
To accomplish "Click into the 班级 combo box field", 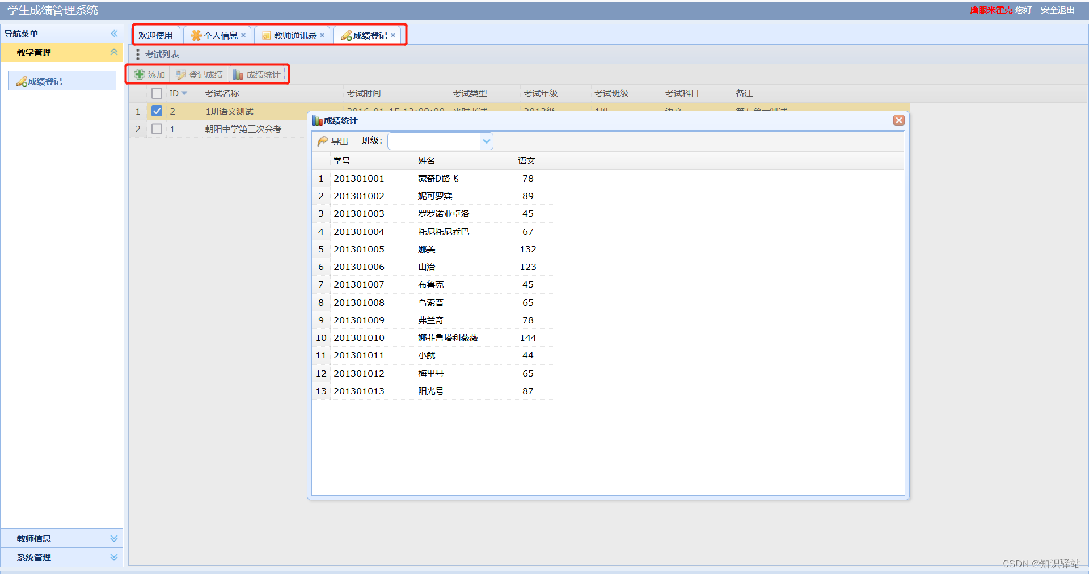I will 434,141.
